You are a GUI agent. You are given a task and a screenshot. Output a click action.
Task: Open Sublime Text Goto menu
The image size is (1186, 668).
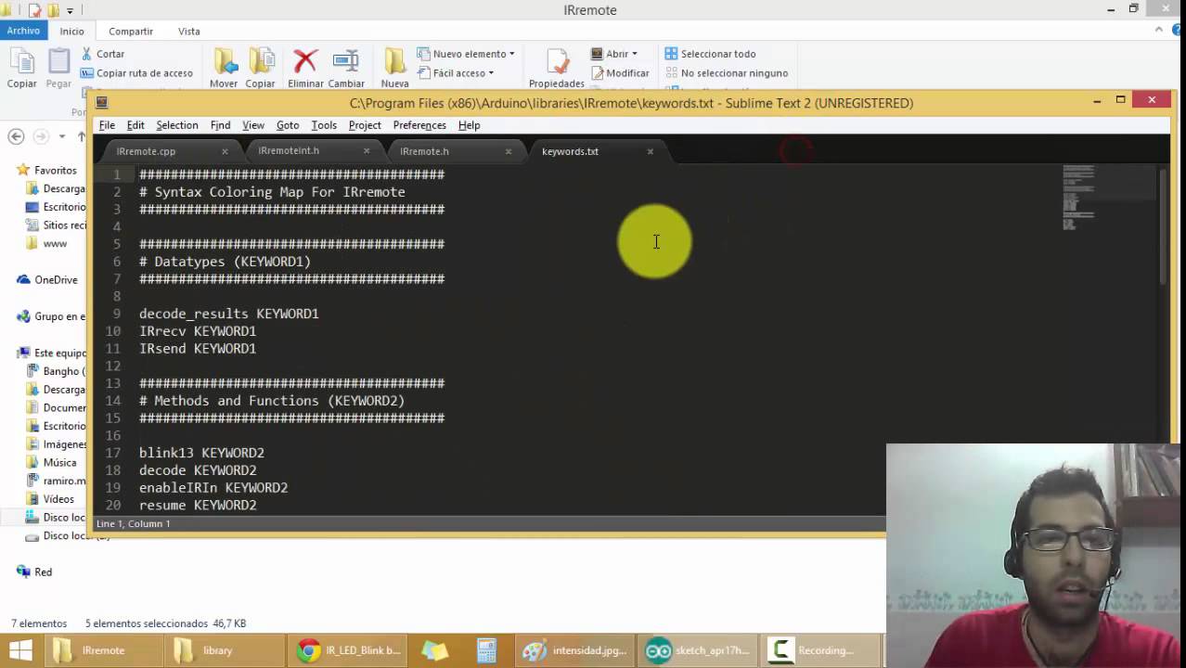click(288, 125)
